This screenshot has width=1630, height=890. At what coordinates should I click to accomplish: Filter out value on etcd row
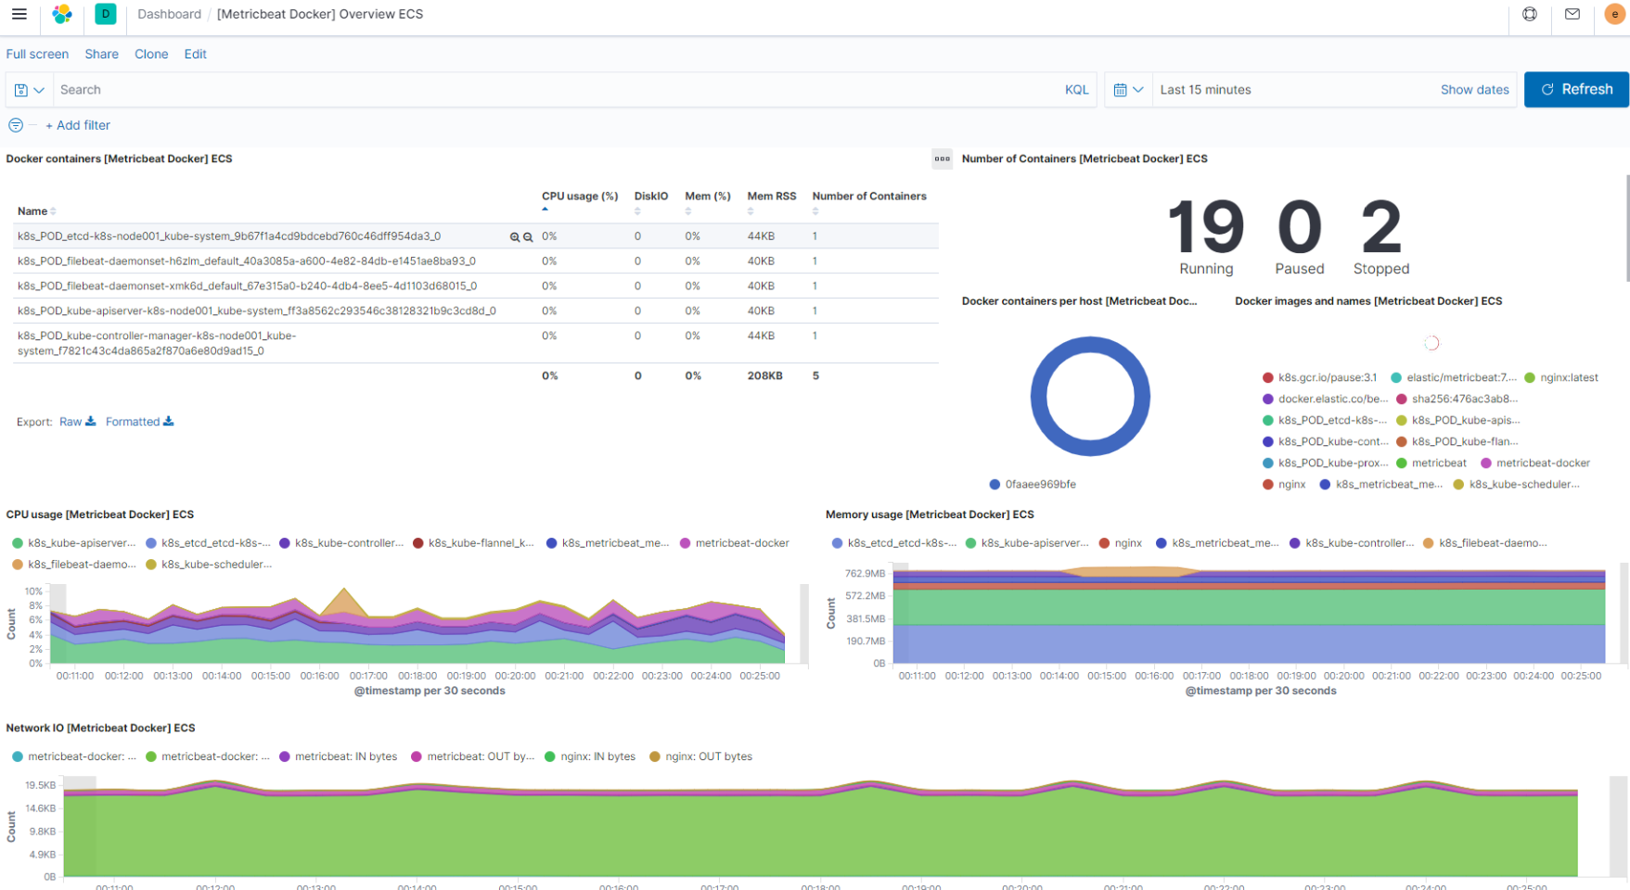[528, 237]
